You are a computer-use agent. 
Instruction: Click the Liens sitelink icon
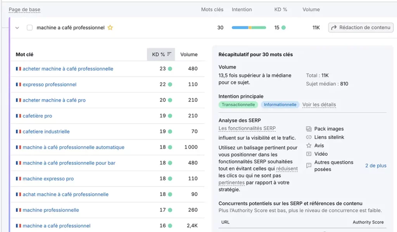tap(308, 137)
